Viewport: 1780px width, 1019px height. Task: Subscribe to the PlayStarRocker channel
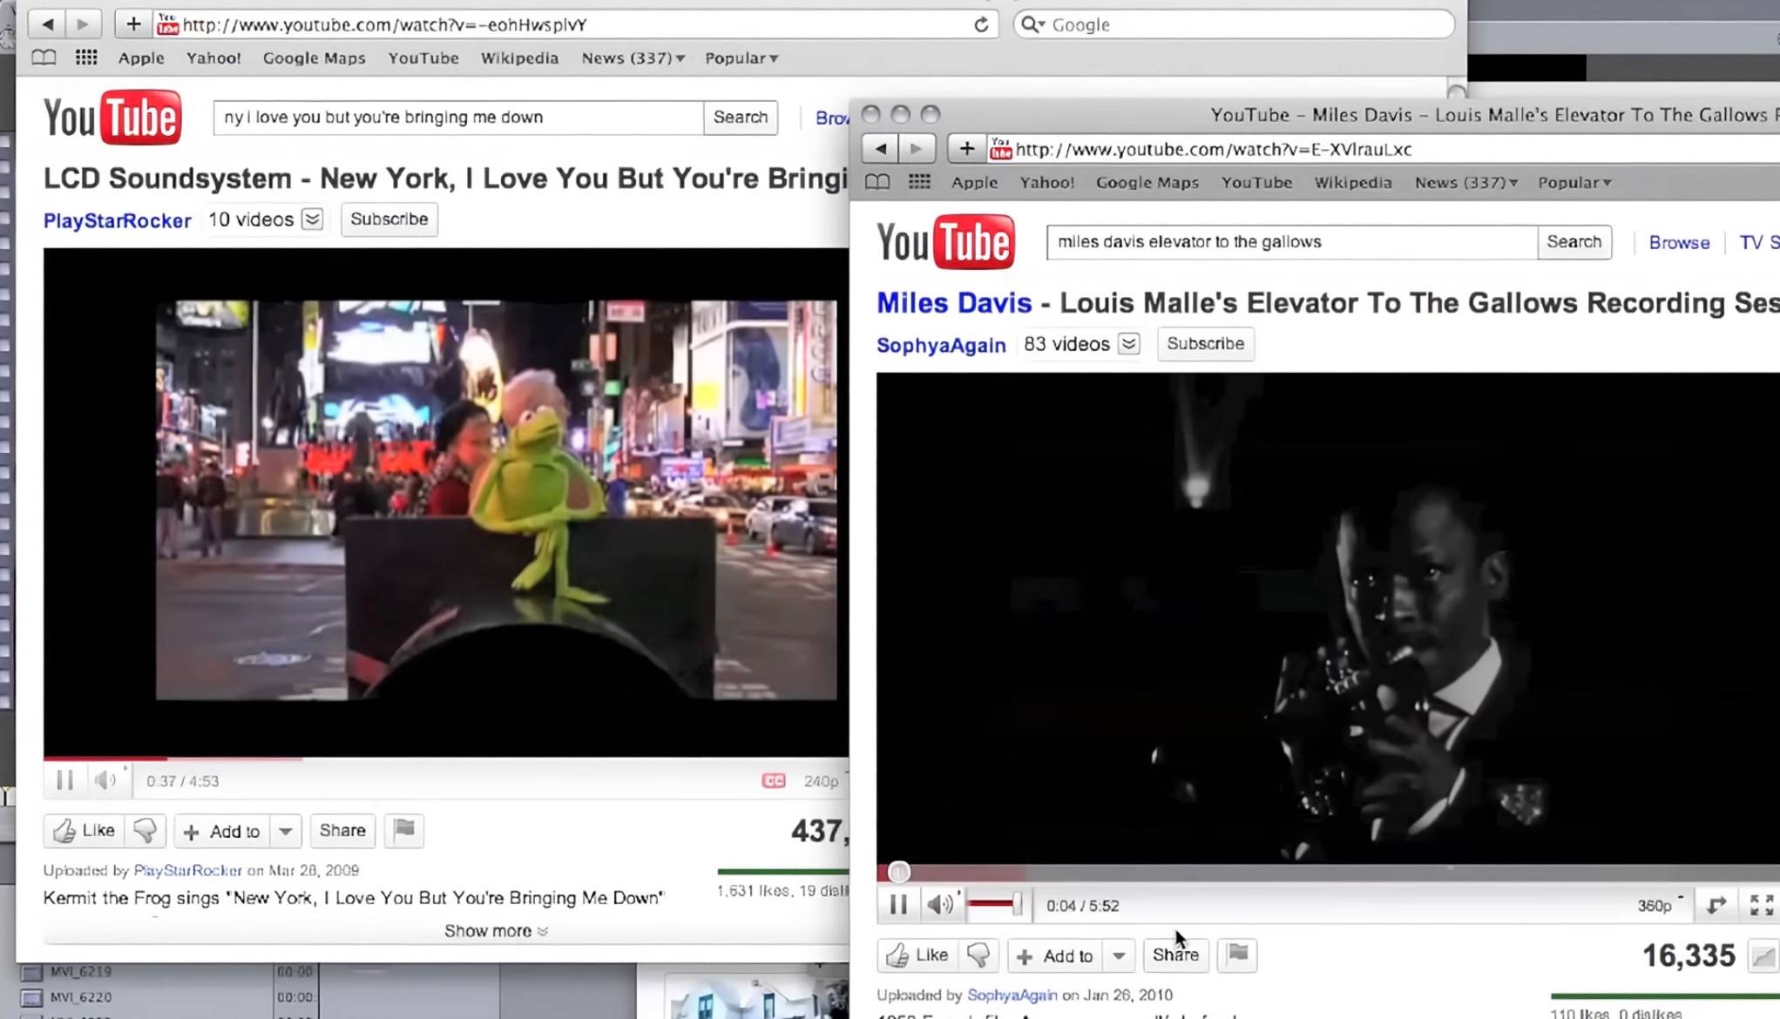coord(389,219)
